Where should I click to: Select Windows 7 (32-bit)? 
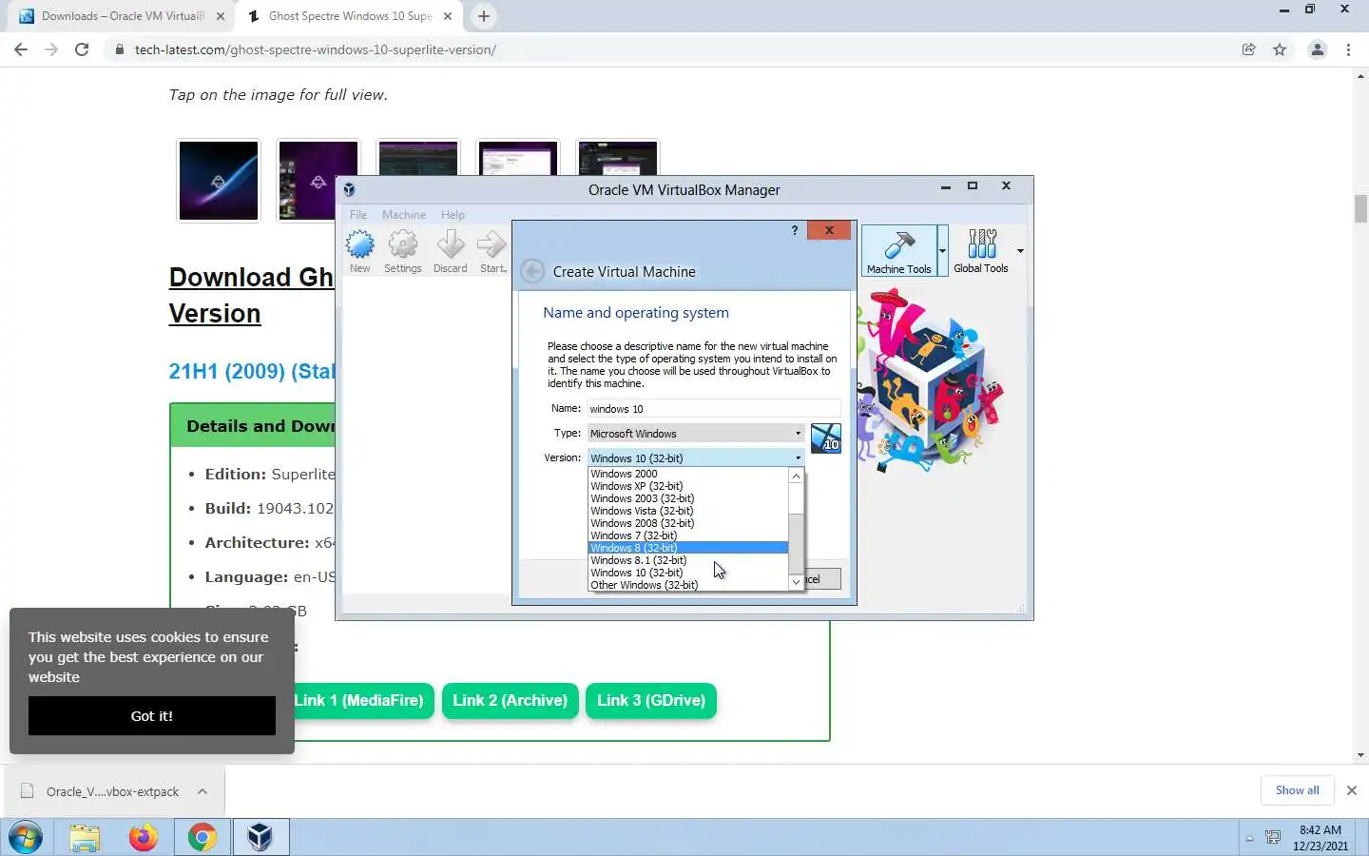click(x=688, y=535)
